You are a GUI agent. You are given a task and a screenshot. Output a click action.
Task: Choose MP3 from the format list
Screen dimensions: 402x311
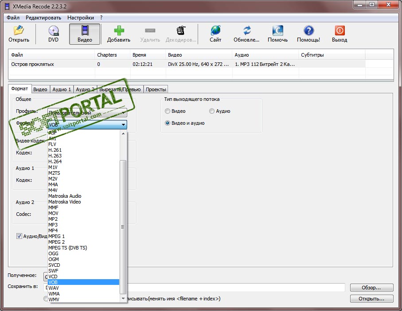[84, 225]
